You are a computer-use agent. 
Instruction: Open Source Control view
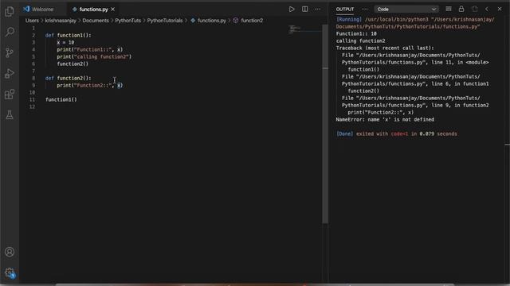[10, 52]
